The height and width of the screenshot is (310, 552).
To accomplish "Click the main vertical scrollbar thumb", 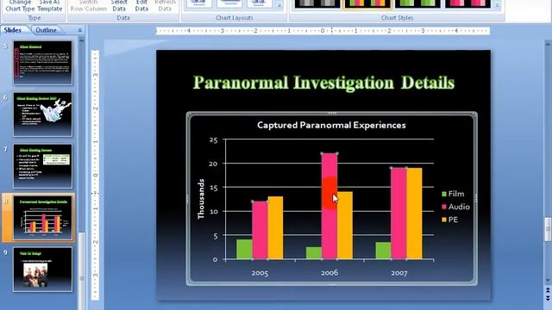I will [548, 229].
